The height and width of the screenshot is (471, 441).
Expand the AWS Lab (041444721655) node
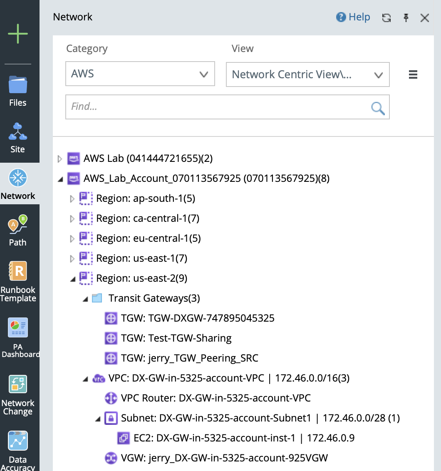click(x=60, y=159)
